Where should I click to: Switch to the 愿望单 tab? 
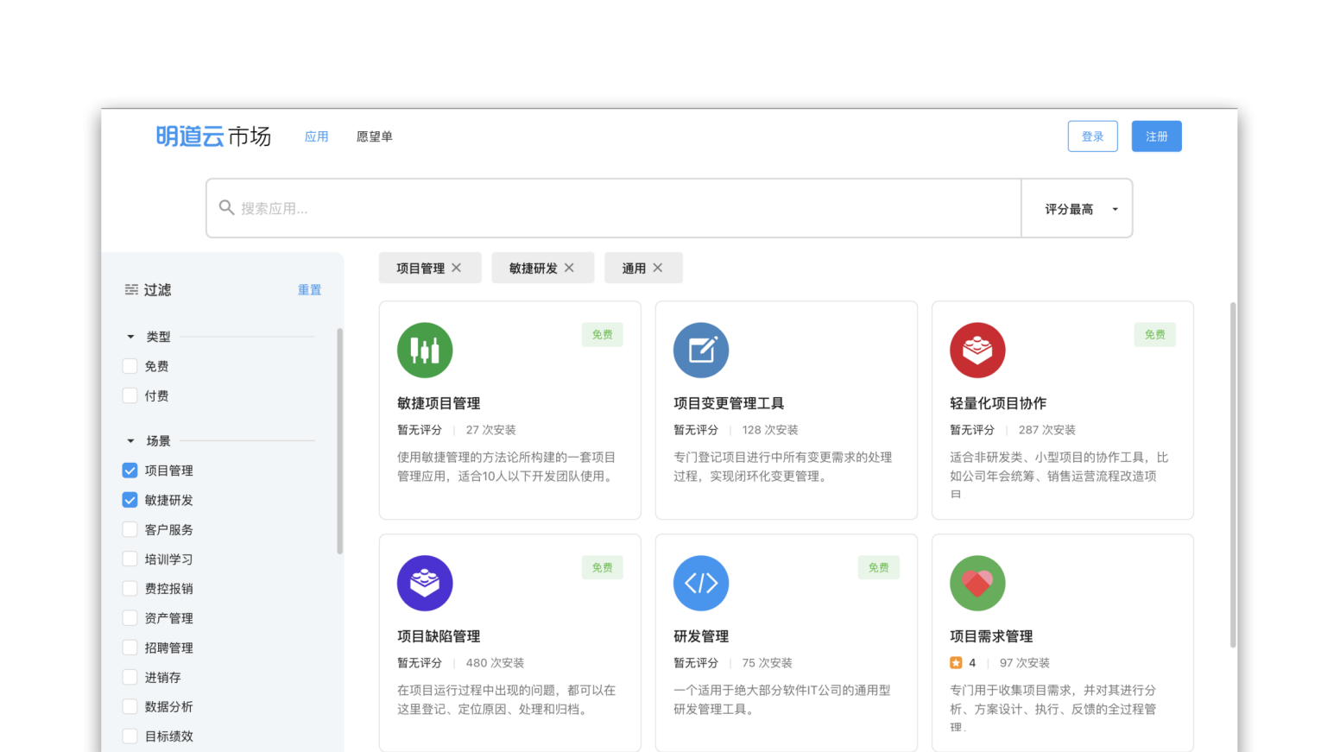375,136
